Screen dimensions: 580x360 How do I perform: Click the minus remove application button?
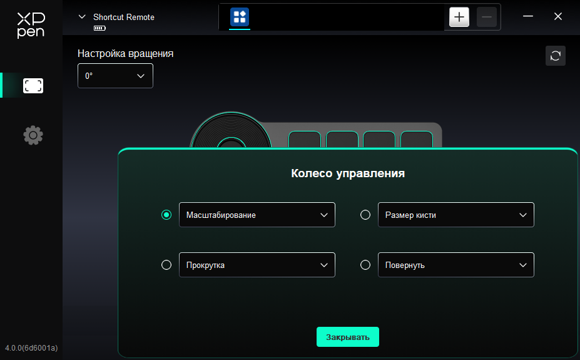coord(486,17)
